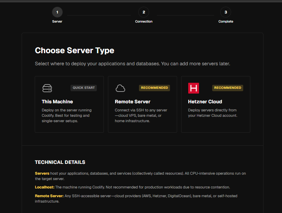282x213 pixels.
Task: Click the Connection step label
Action: pos(144,21)
